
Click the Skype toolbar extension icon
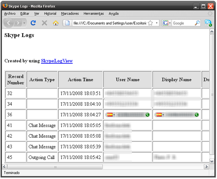coord(208,23)
